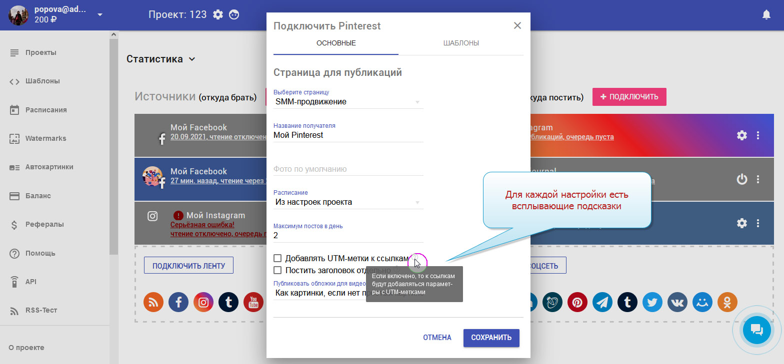
Task: Click the orange RSS feed icon
Action: pos(153,302)
